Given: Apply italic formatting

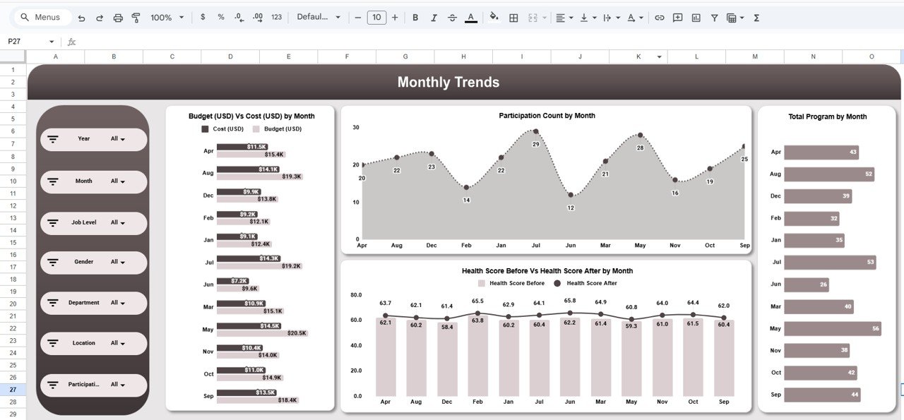Looking at the screenshot, I should tap(434, 17).
